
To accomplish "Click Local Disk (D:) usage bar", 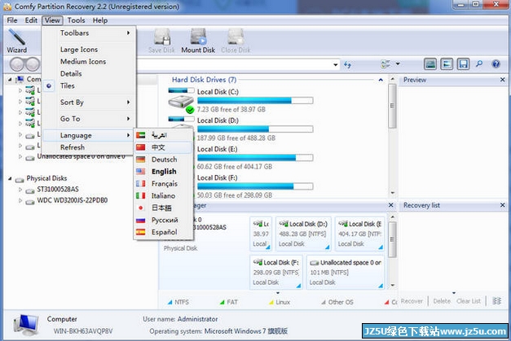I will point(255,129).
